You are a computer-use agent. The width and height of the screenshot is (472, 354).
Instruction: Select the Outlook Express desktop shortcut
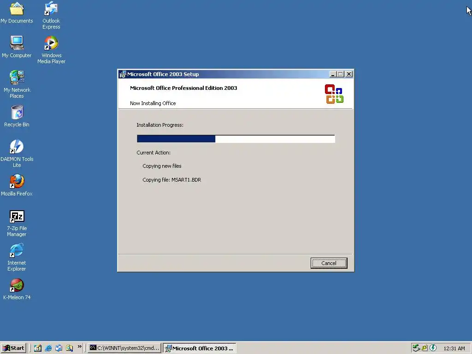coord(51,15)
